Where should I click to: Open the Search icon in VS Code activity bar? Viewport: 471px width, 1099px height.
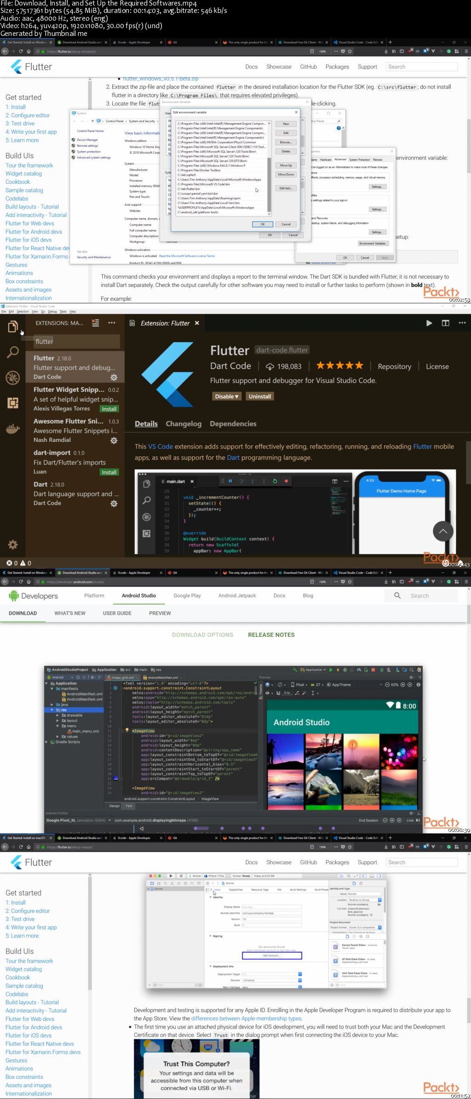tap(13, 352)
